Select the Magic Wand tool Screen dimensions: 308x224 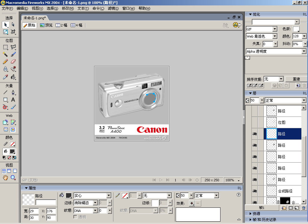click(5, 54)
